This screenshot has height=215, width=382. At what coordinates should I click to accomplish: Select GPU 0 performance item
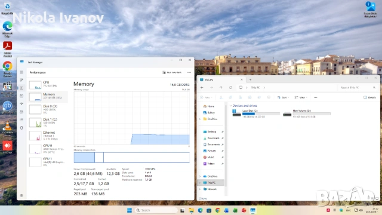[x=48, y=149]
